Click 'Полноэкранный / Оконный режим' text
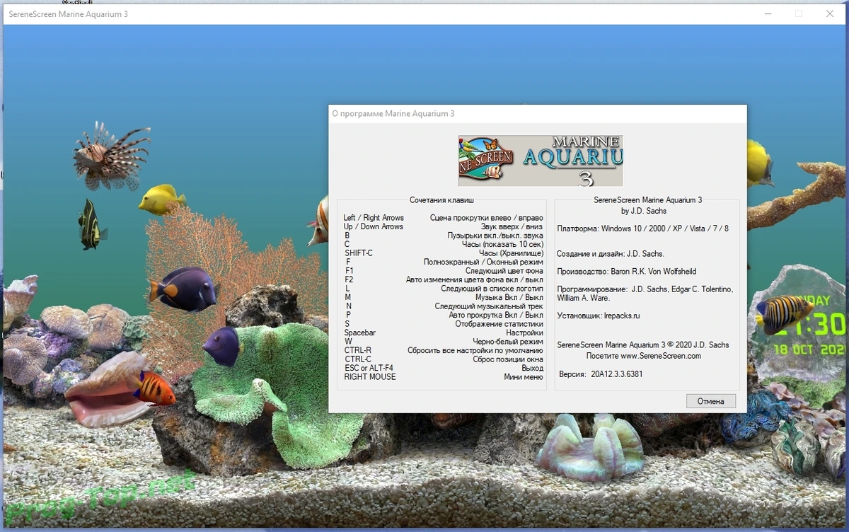849x532 pixels. 483,262
